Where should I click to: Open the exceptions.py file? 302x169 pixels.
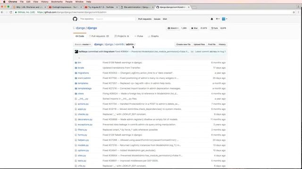85,125
